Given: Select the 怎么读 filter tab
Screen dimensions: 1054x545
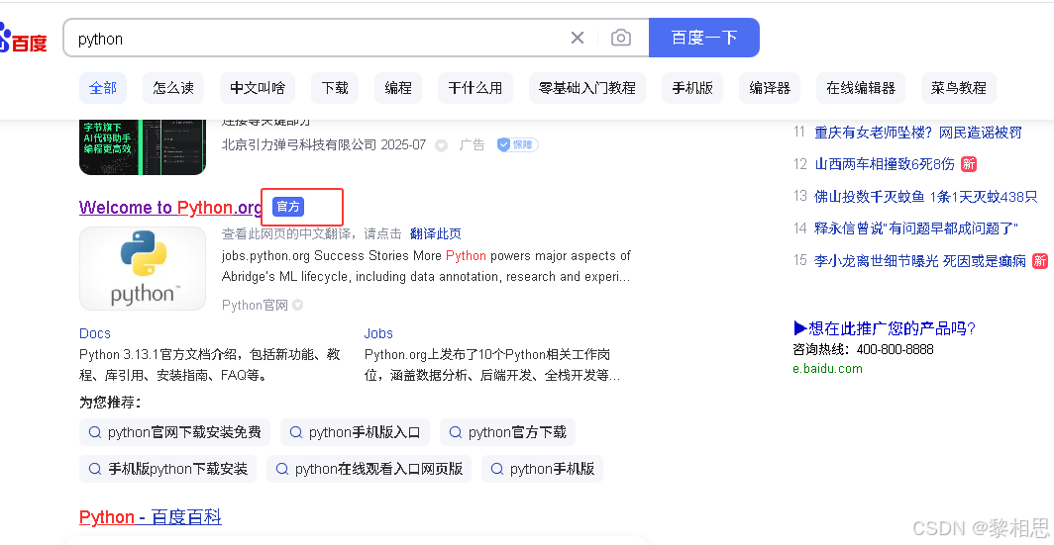Looking at the screenshot, I should pos(173,88).
